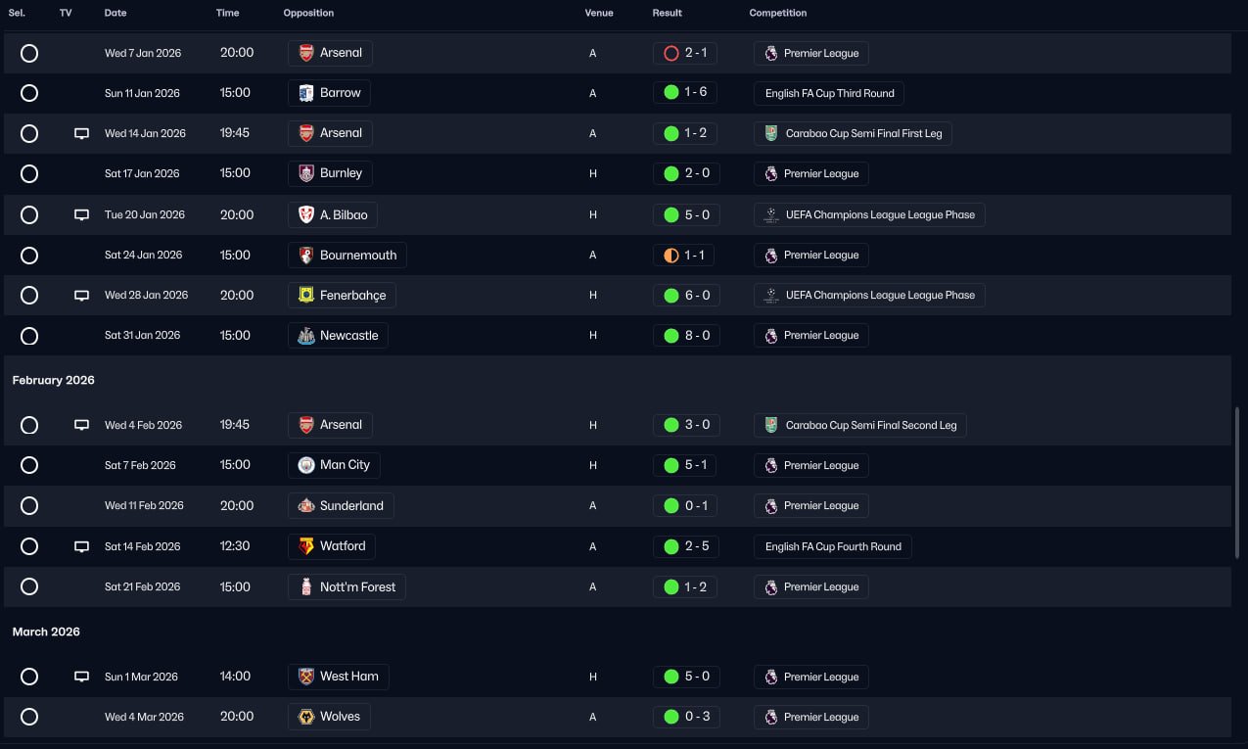The height and width of the screenshot is (749, 1248).
Task: Open the 8 - 0 Newcastle result
Action: (686, 335)
